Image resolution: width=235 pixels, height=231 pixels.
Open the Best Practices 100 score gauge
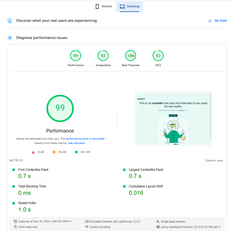131,56
